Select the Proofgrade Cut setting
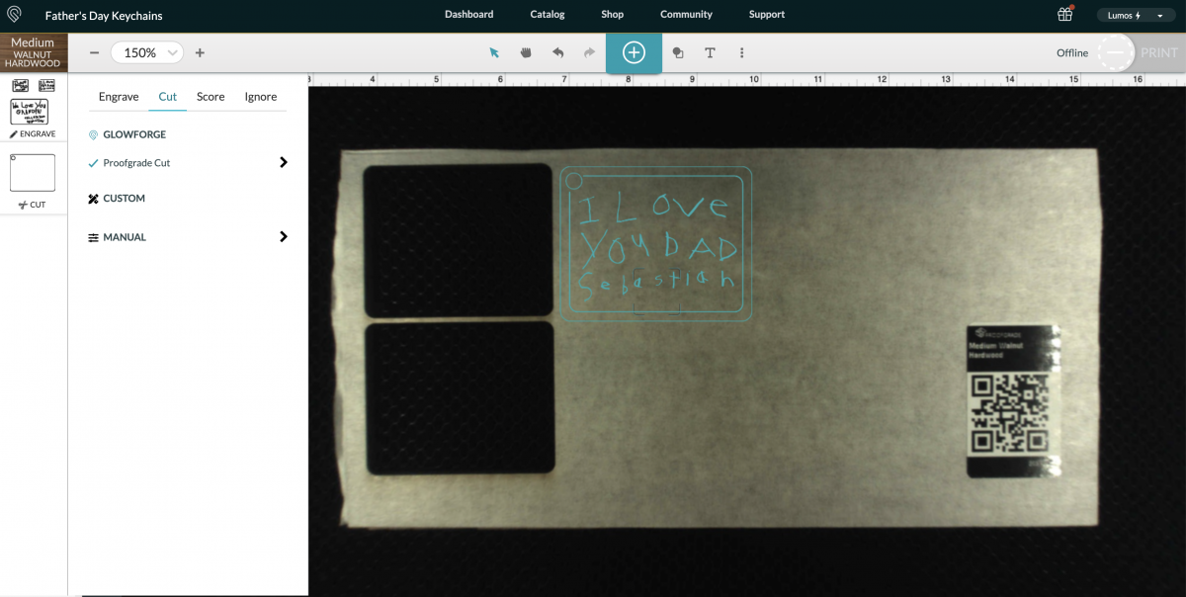Screen dimensions: 1186x597 [136, 163]
